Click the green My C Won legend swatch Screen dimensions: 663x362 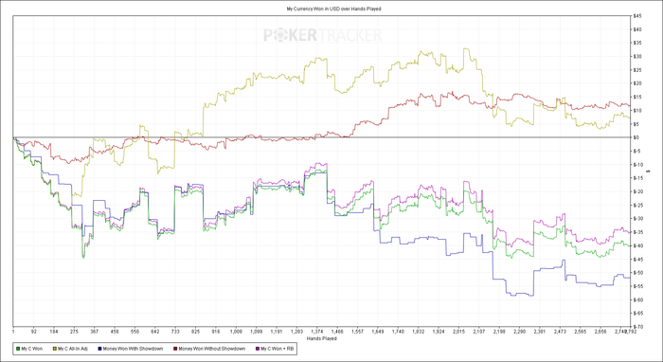pos(18,349)
